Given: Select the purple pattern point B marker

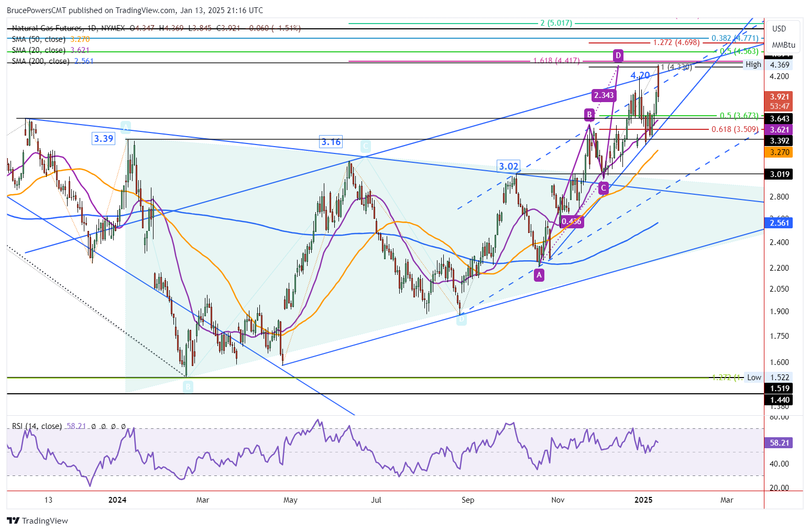Looking at the screenshot, I should pyautogui.click(x=589, y=115).
